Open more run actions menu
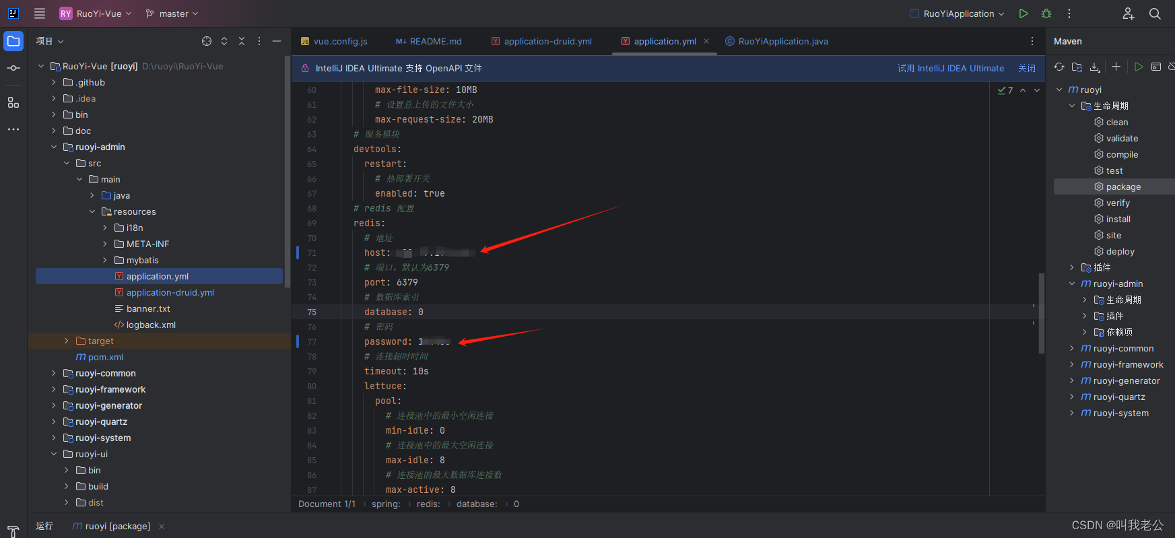This screenshot has height=538, width=1175. [1069, 13]
